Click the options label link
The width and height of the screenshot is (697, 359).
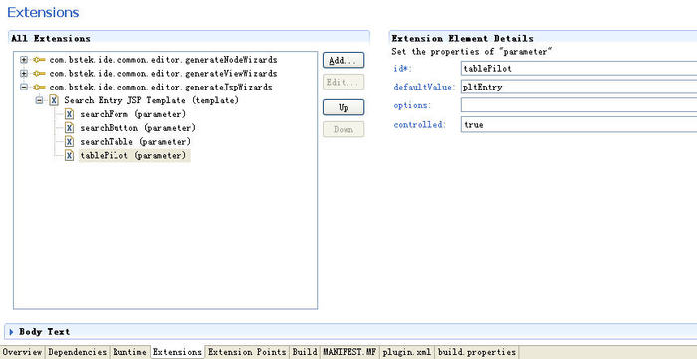click(412, 106)
